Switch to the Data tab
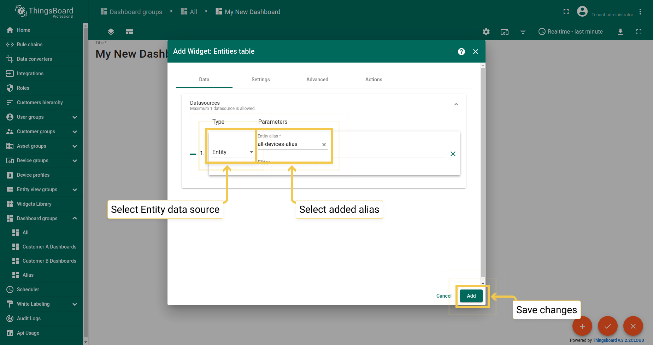Image resolution: width=653 pixels, height=345 pixels. pos(204,80)
